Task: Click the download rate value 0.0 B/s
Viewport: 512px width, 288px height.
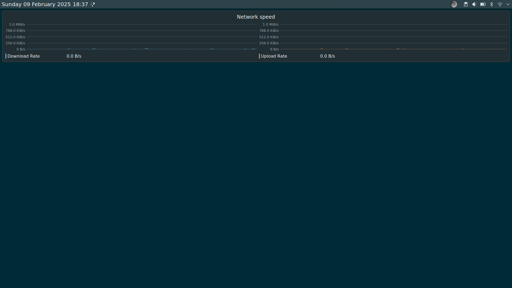Action: pos(74,56)
